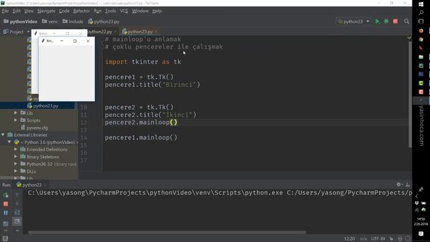Open the File menu
The height and width of the screenshot is (242, 430).
[5, 11]
